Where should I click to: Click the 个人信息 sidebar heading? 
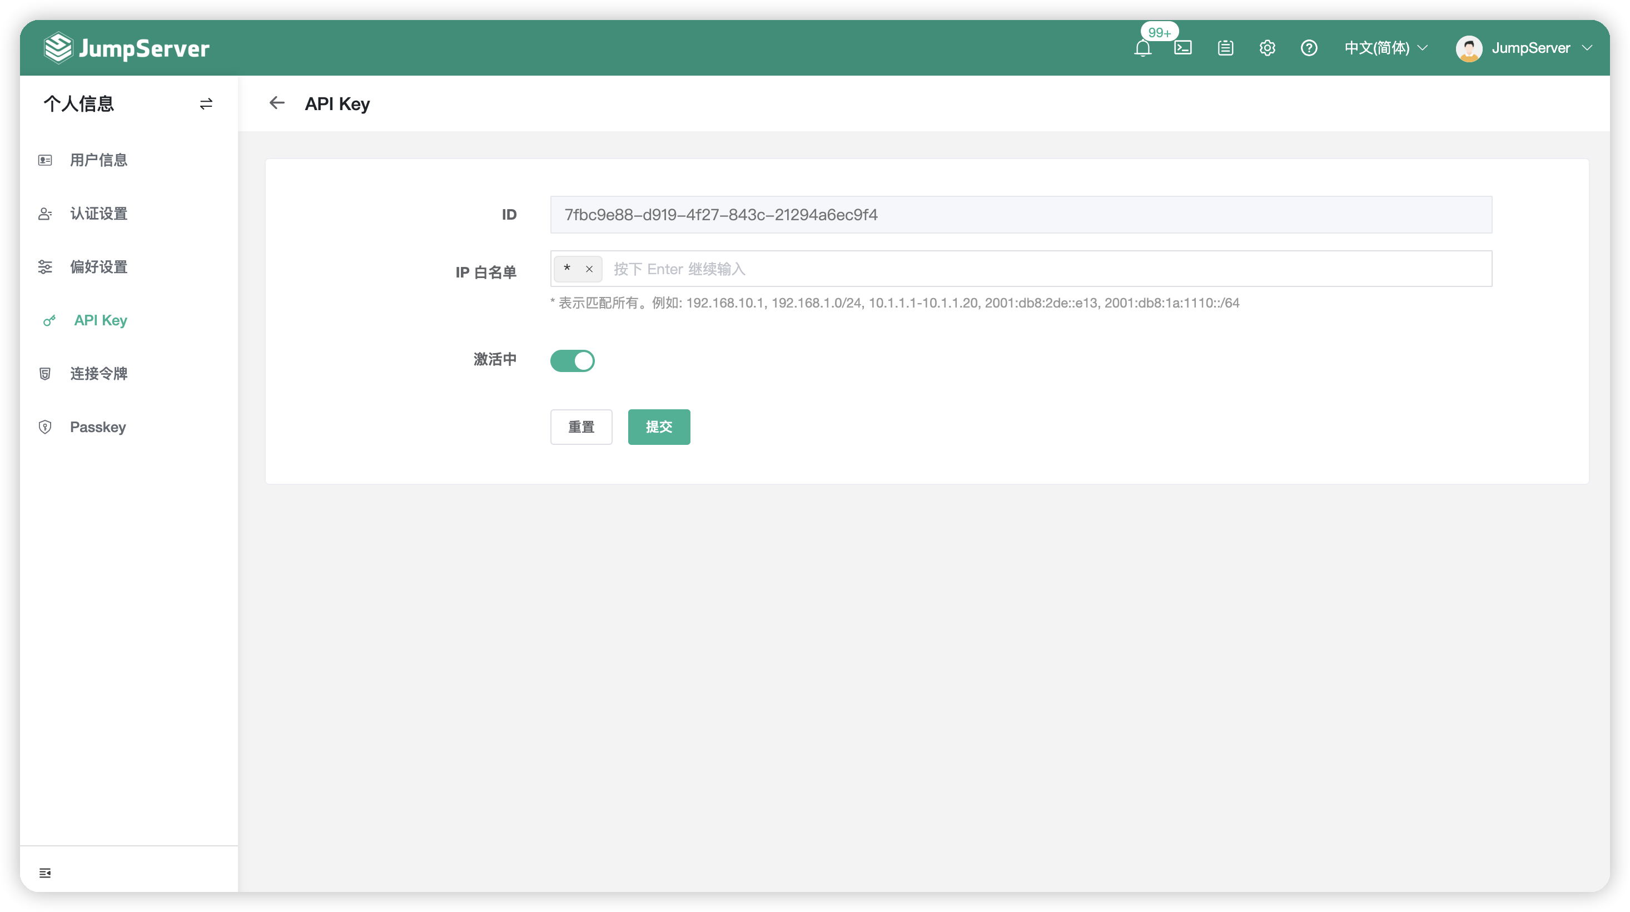coord(78,103)
